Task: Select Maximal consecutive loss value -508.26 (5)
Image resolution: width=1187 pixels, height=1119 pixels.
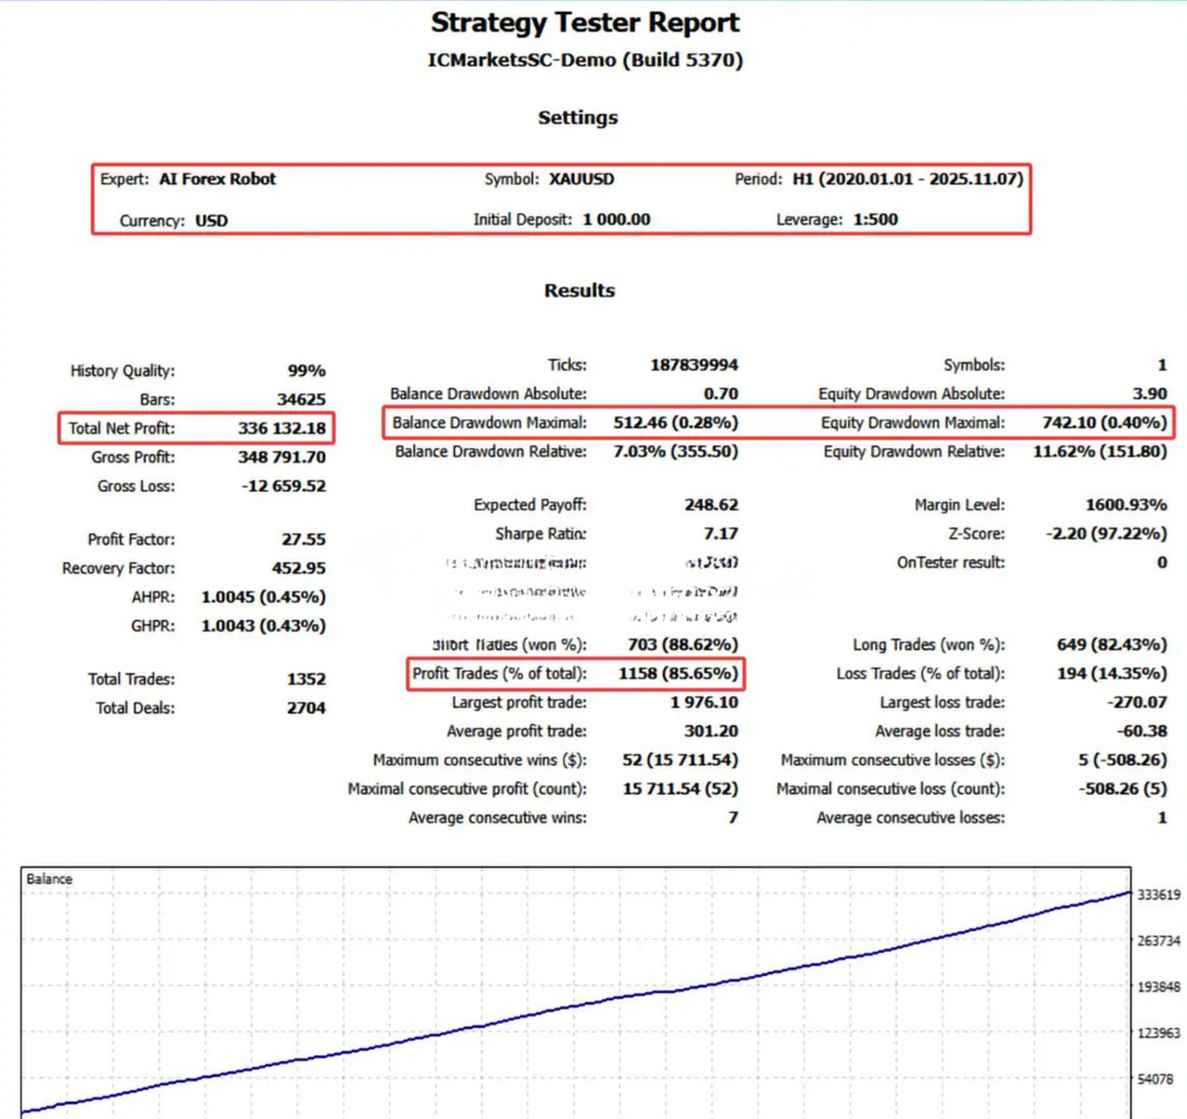Action: click(1122, 789)
